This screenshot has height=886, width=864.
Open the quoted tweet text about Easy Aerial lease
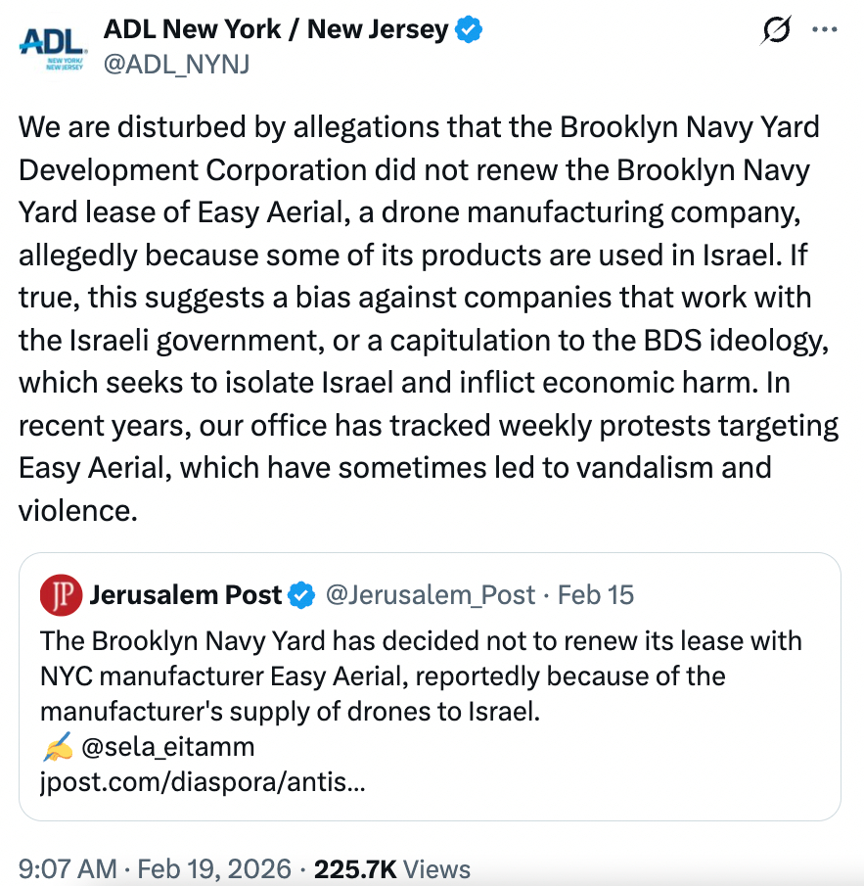point(421,676)
